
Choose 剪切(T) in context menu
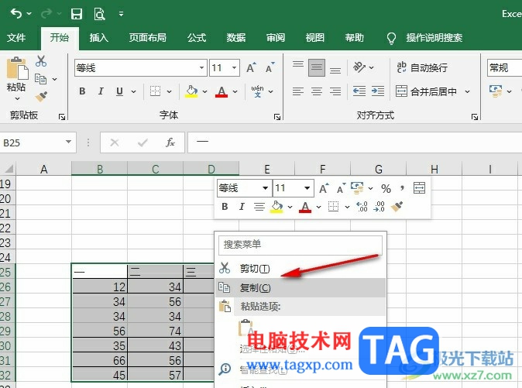click(x=300, y=268)
